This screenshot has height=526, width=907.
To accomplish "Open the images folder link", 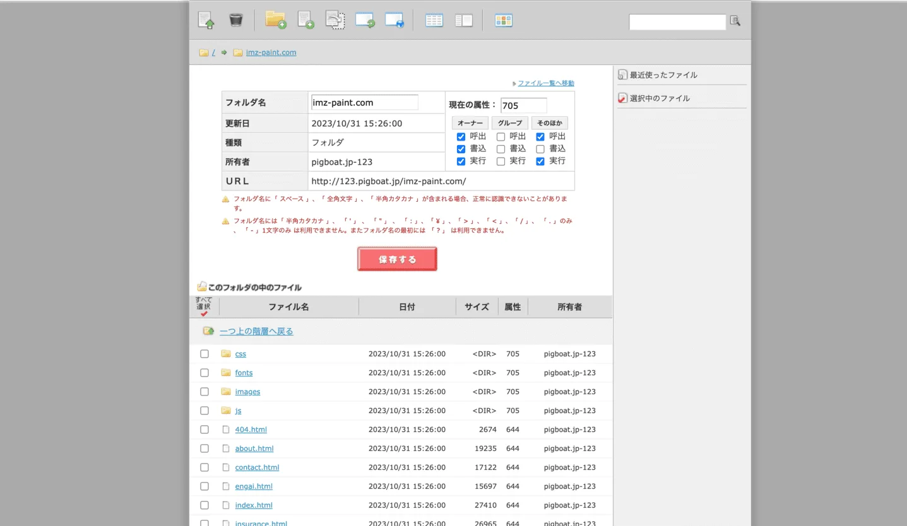I will pos(247,392).
